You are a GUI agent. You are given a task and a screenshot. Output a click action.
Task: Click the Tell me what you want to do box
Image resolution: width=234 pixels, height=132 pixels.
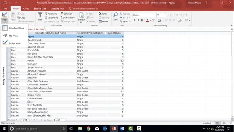[x=84, y=8]
